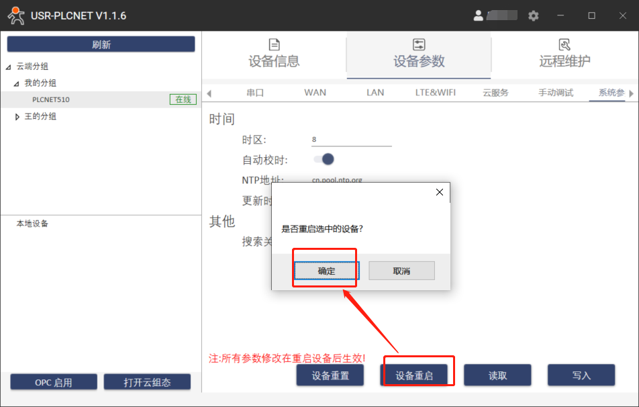Switch to the 串口 tab
This screenshot has height=407, width=639.
tap(255, 93)
